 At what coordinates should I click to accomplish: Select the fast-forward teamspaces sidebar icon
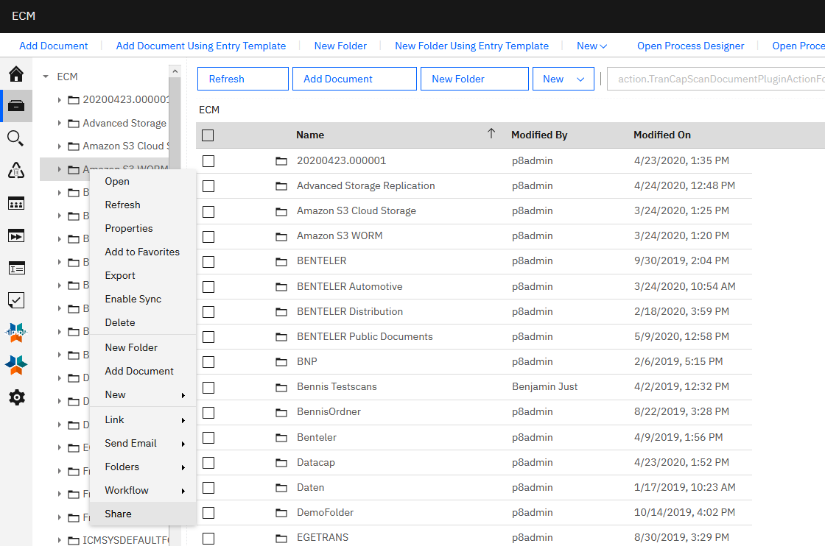[16, 235]
